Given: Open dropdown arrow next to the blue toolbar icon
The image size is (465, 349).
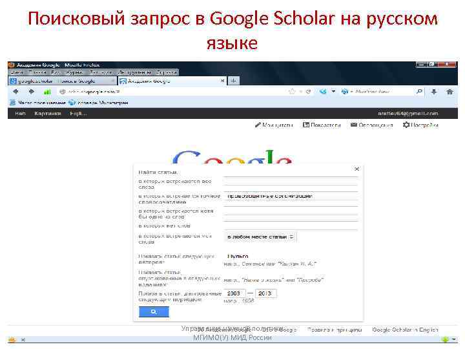Looking at the screenshot, I should pos(334,91).
